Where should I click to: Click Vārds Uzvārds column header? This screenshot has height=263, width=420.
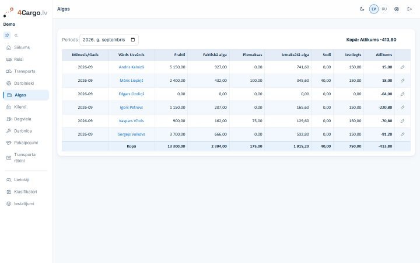tap(131, 55)
